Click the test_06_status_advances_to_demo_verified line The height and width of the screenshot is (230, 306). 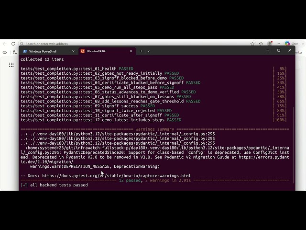[108, 92]
